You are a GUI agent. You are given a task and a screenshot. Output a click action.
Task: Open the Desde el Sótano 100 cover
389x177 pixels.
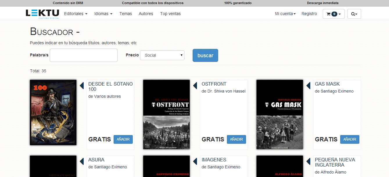point(53,113)
